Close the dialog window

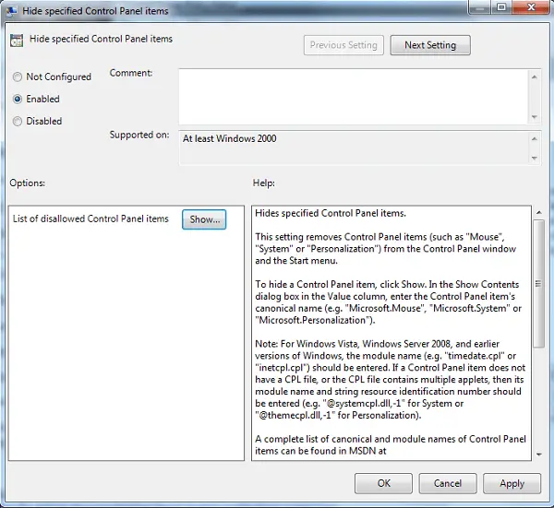(531, 7)
